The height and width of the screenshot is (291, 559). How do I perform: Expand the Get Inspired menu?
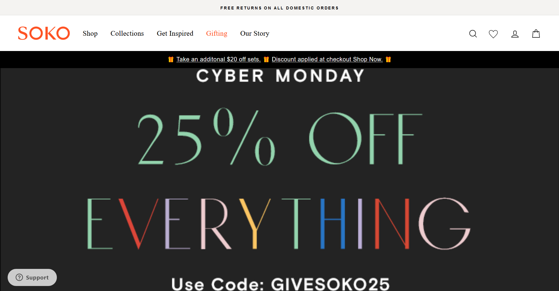tap(175, 34)
